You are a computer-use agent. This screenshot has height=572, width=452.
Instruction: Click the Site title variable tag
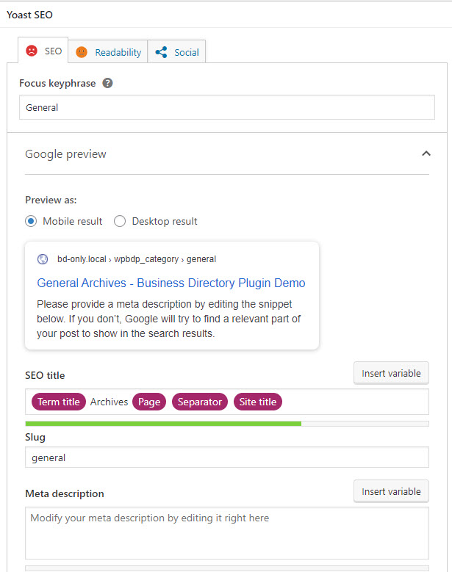pyautogui.click(x=258, y=402)
